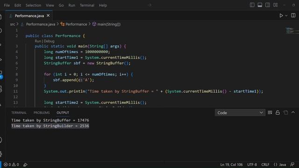Open the File menu

click(x=7, y=5)
